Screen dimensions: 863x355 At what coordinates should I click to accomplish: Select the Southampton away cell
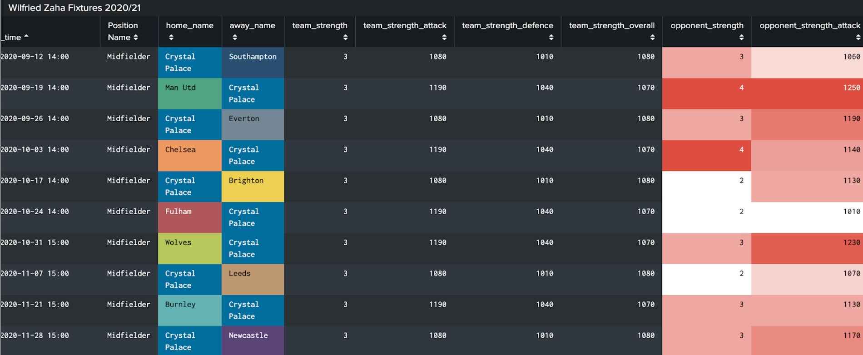(253, 63)
